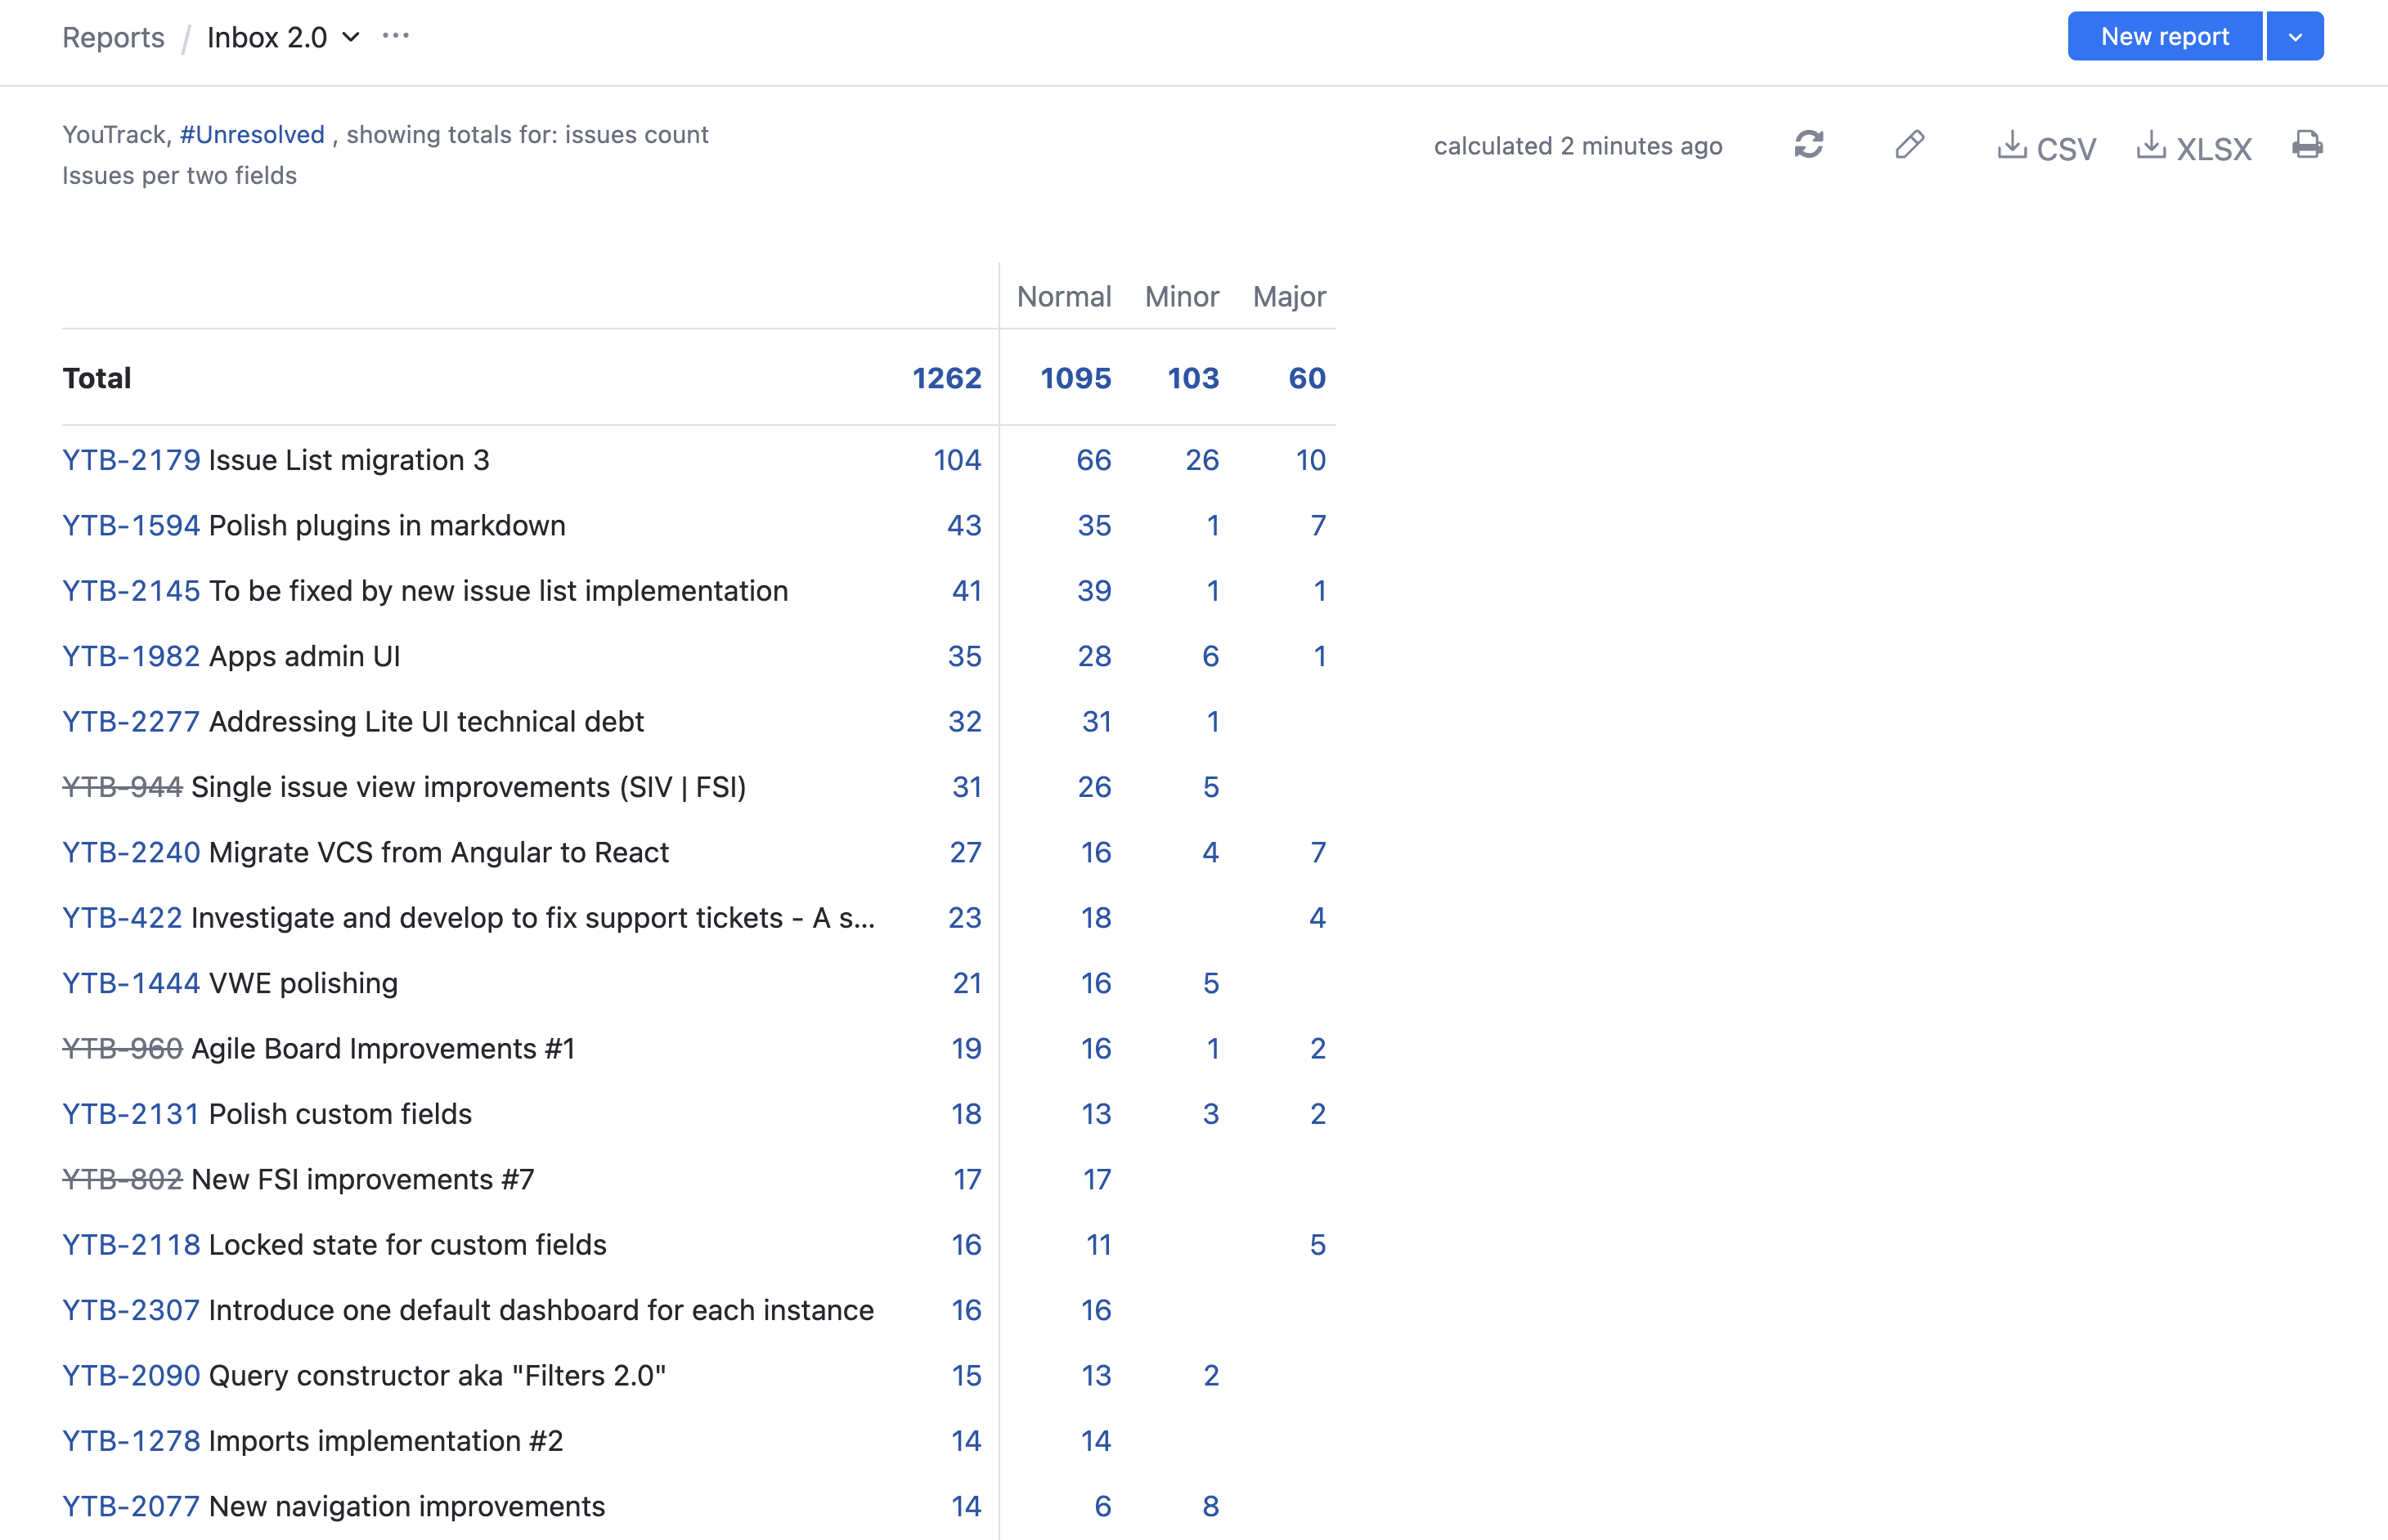Image resolution: width=2388 pixels, height=1540 pixels.
Task: Click the recalculate report refresh icon
Action: tap(1807, 145)
